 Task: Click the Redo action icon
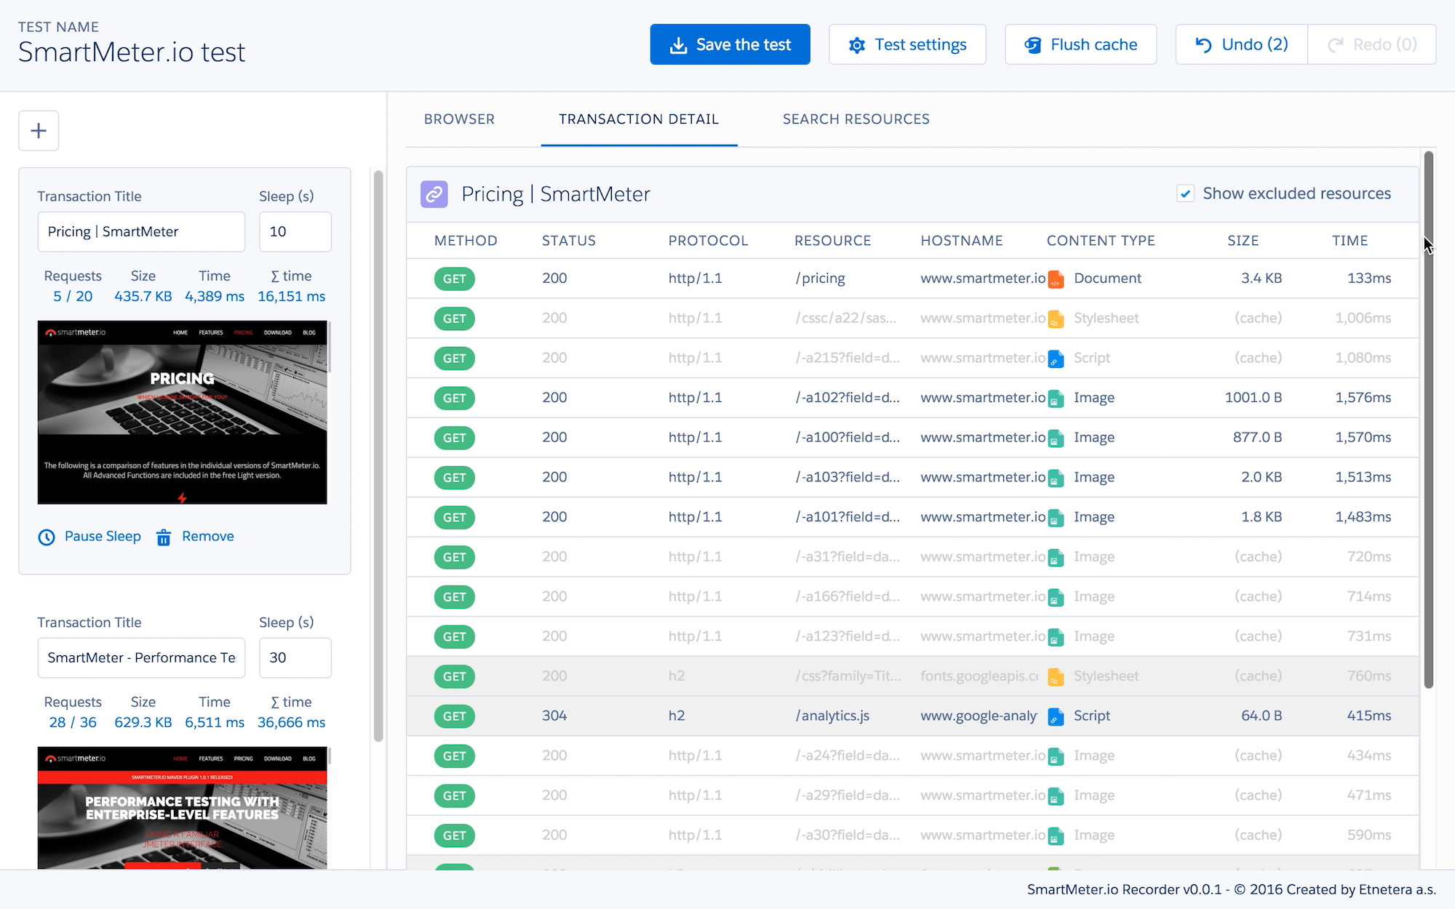pos(1336,44)
